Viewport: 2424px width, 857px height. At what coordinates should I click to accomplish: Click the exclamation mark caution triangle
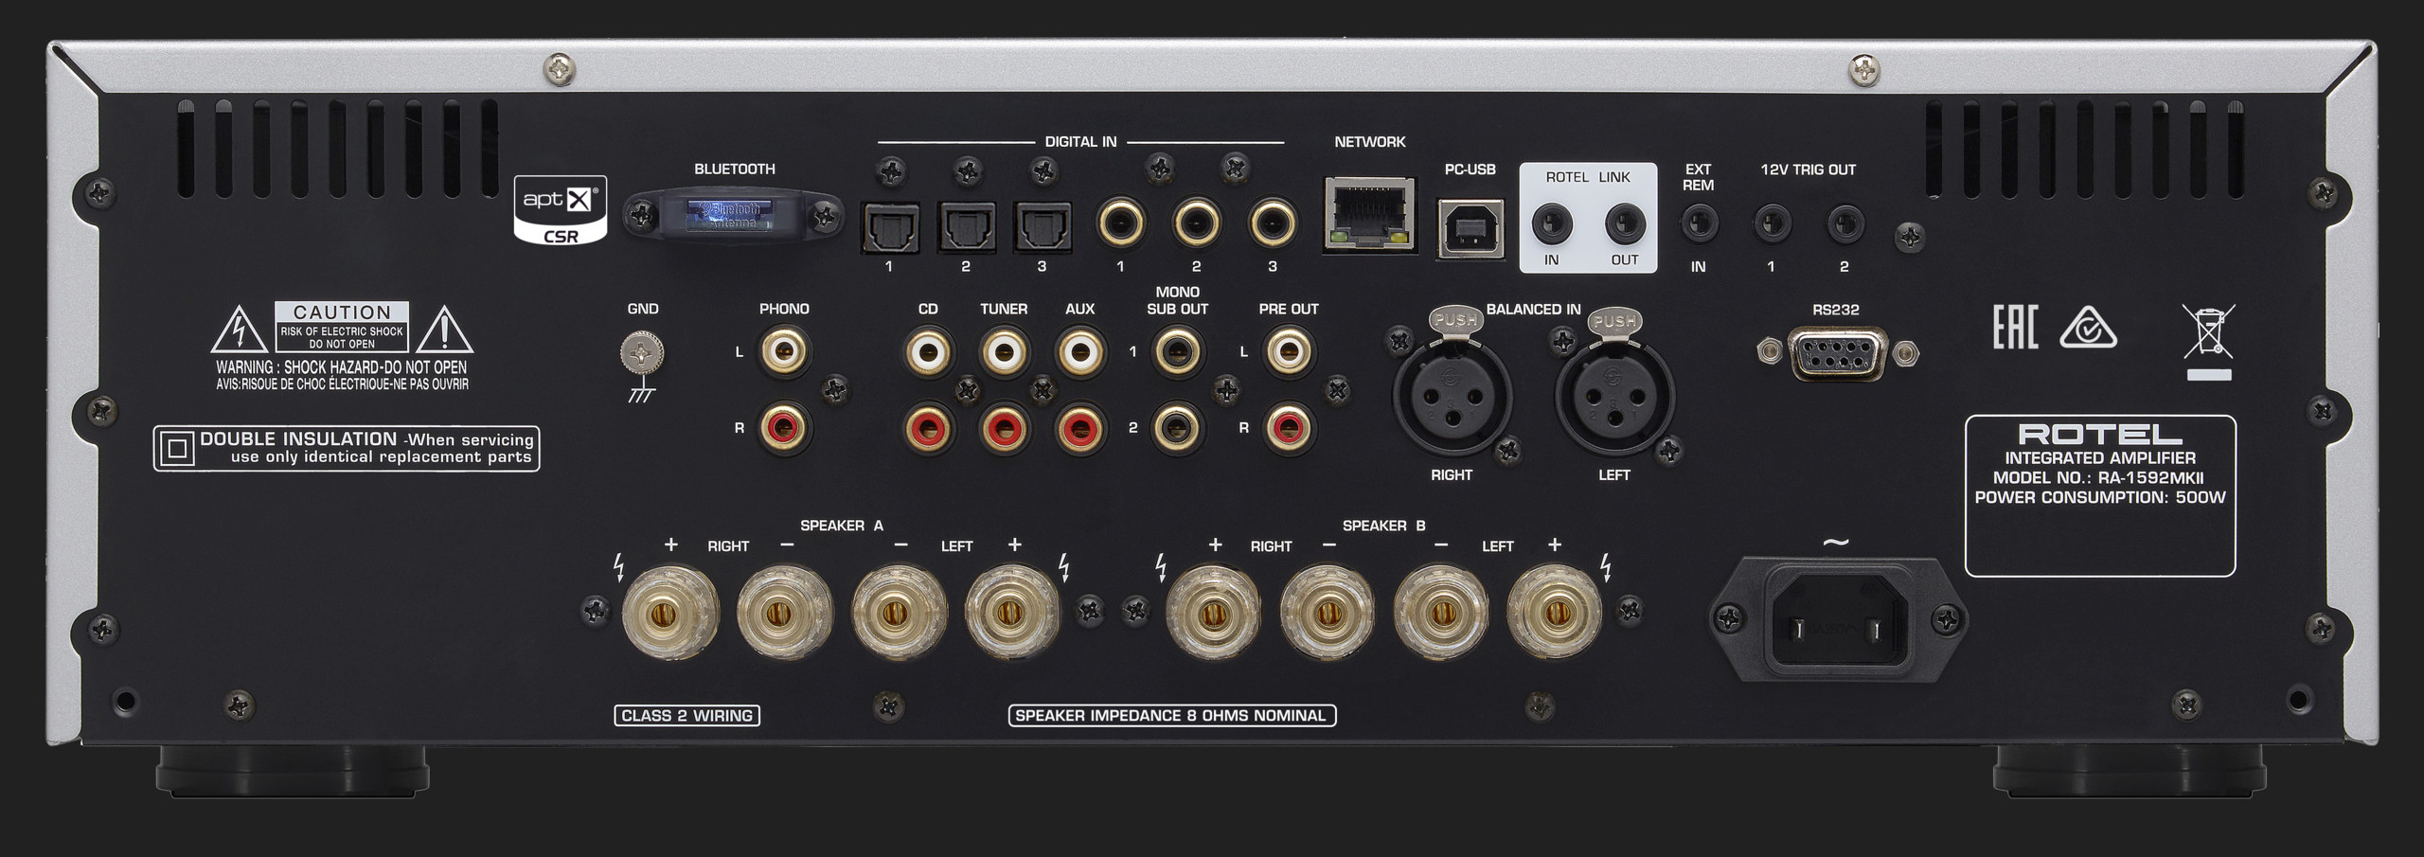(444, 330)
